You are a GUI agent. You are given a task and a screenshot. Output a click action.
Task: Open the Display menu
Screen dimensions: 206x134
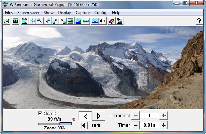[x=65, y=13]
